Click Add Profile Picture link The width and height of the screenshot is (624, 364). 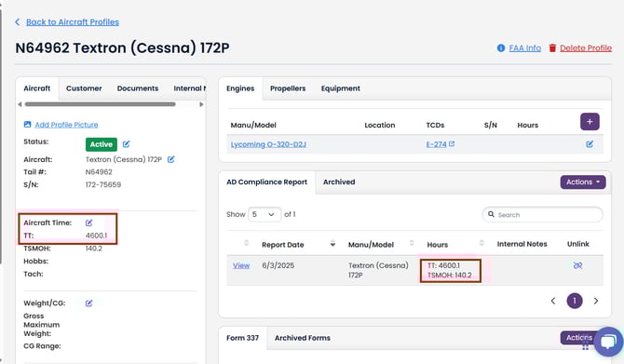tap(66, 125)
